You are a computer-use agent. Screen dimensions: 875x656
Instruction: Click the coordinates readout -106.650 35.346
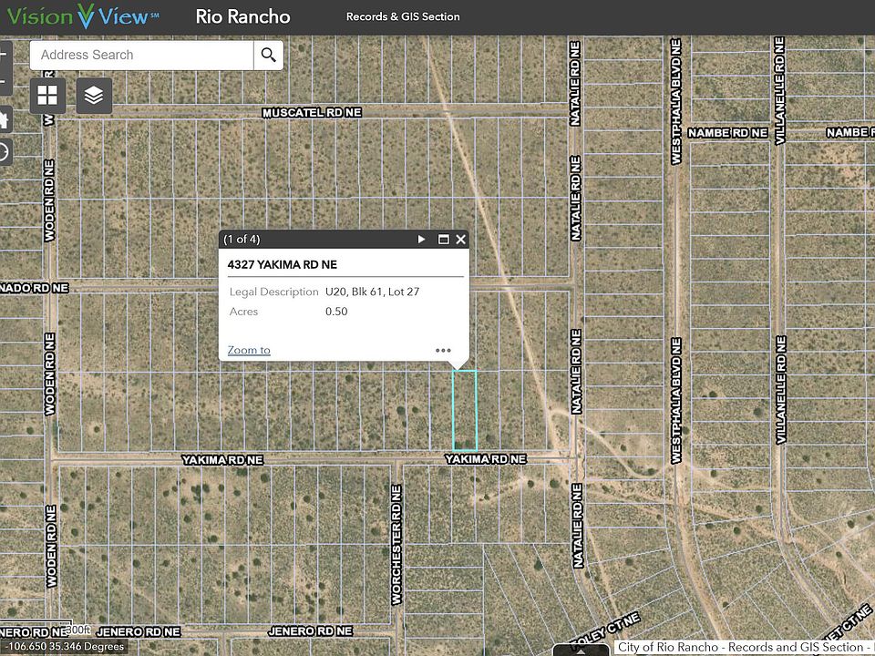(x=66, y=647)
